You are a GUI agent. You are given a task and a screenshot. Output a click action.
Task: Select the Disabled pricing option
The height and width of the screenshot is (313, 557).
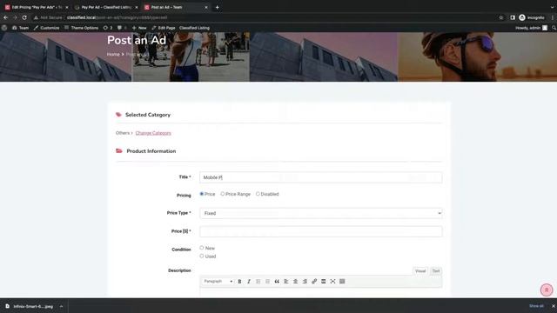pyautogui.click(x=258, y=194)
